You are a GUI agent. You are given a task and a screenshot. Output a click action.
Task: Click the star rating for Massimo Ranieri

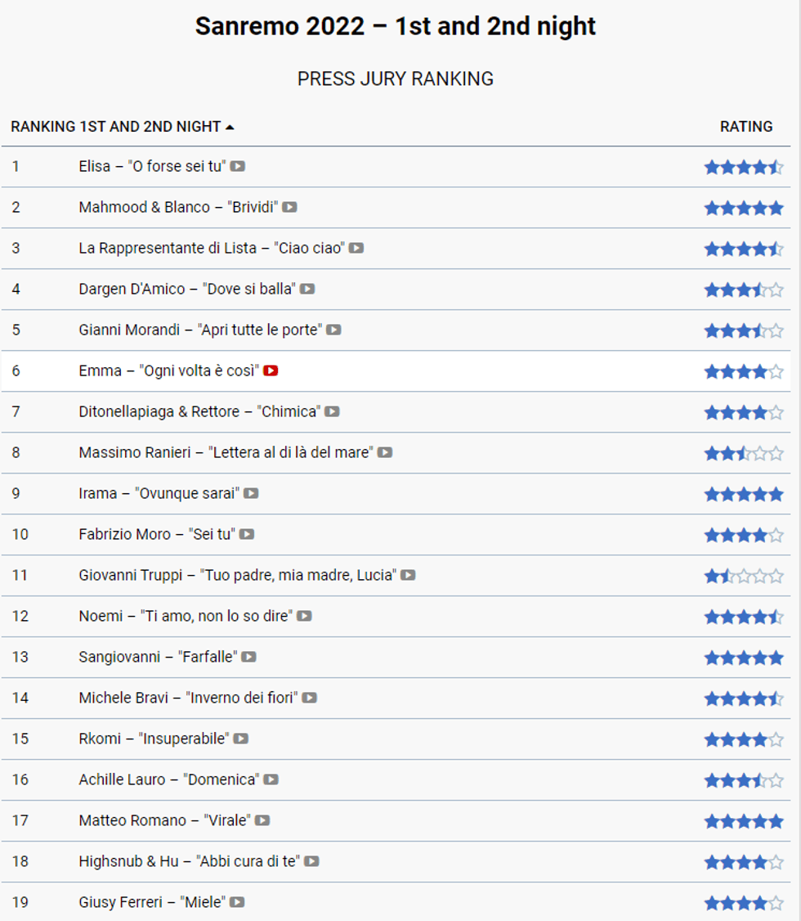point(744,453)
